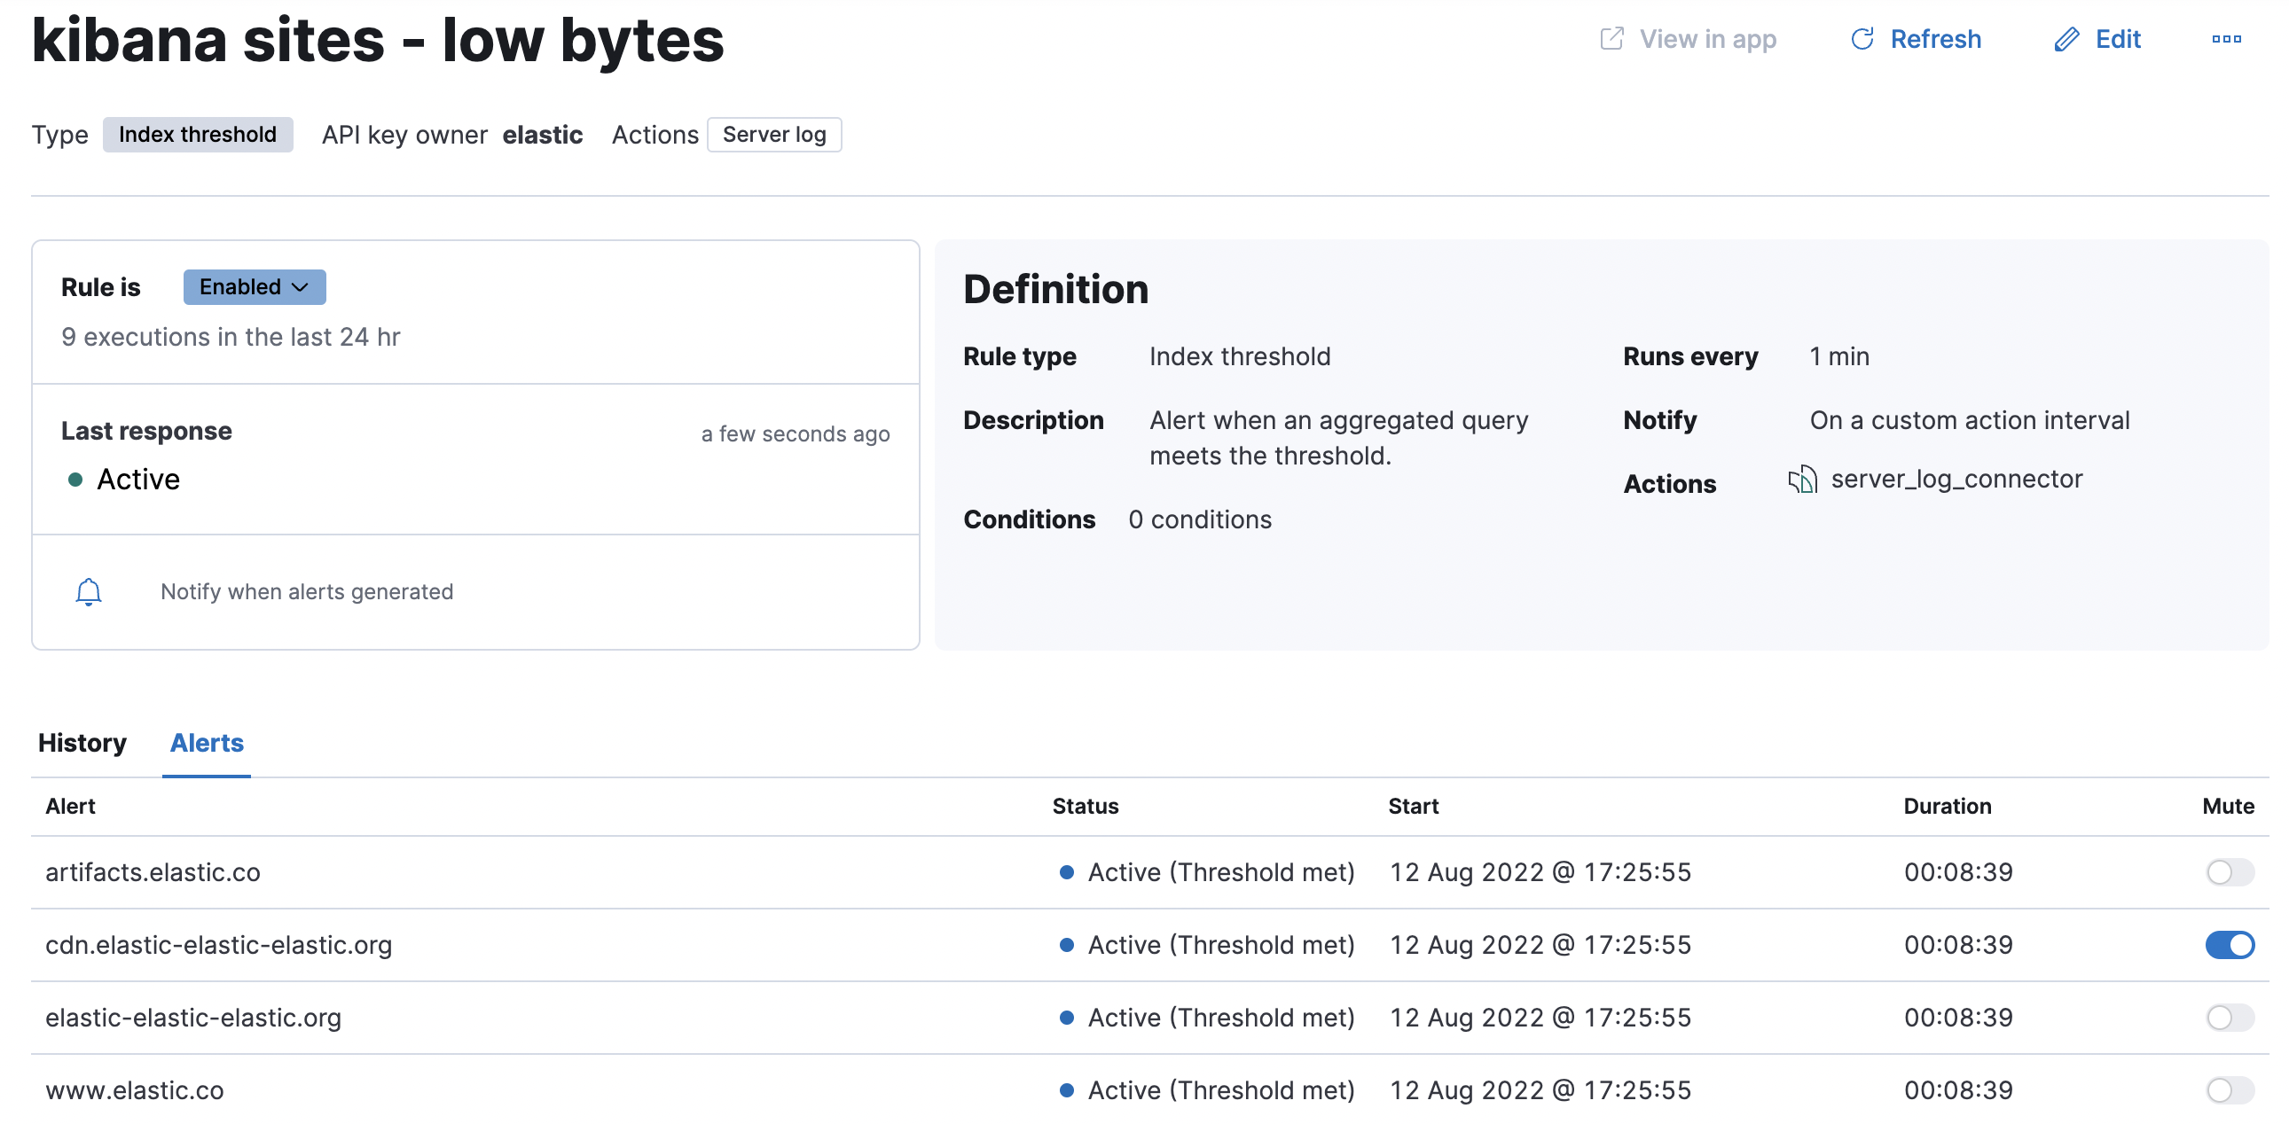This screenshot has height=1124, width=2289.
Task: Mute the elastic-elastic-elastic.org alert switch
Action: tap(2229, 1018)
